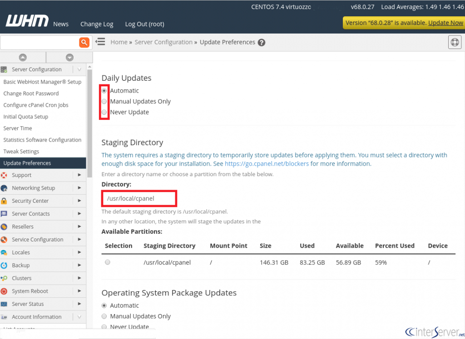The image size is (465, 339).
Task: Click the Update Preferences breadcrumb text
Action: (228, 42)
